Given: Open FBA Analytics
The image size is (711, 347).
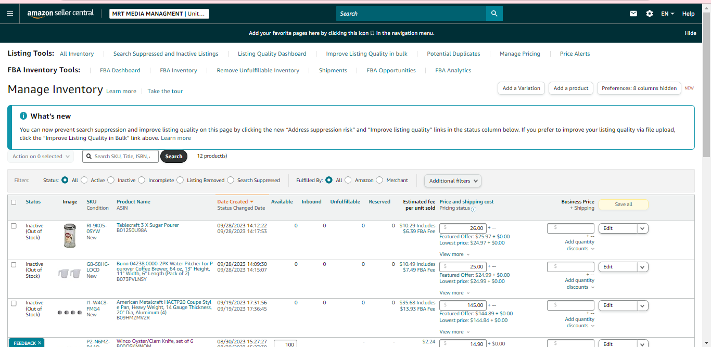Looking at the screenshot, I should (453, 70).
